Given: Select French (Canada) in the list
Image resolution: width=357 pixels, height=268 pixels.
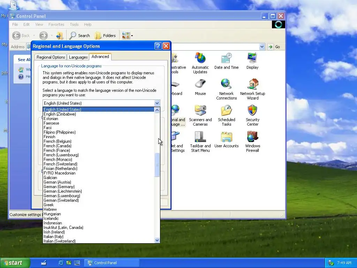Looking at the screenshot, I should (99, 146).
